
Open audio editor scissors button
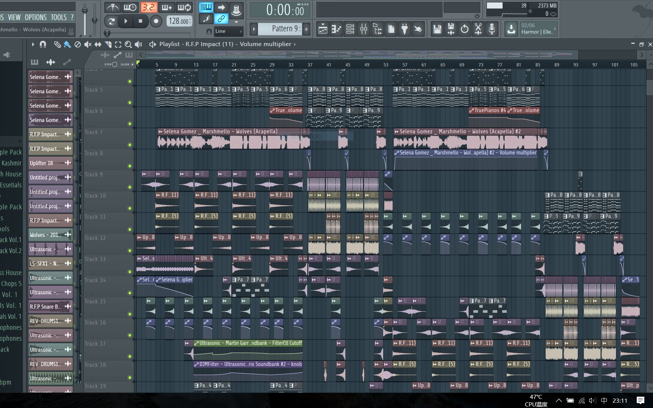tap(478, 29)
